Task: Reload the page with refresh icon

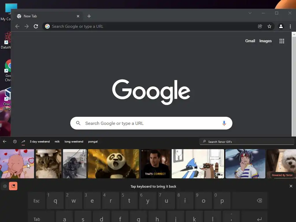Action: click(36, 26)
